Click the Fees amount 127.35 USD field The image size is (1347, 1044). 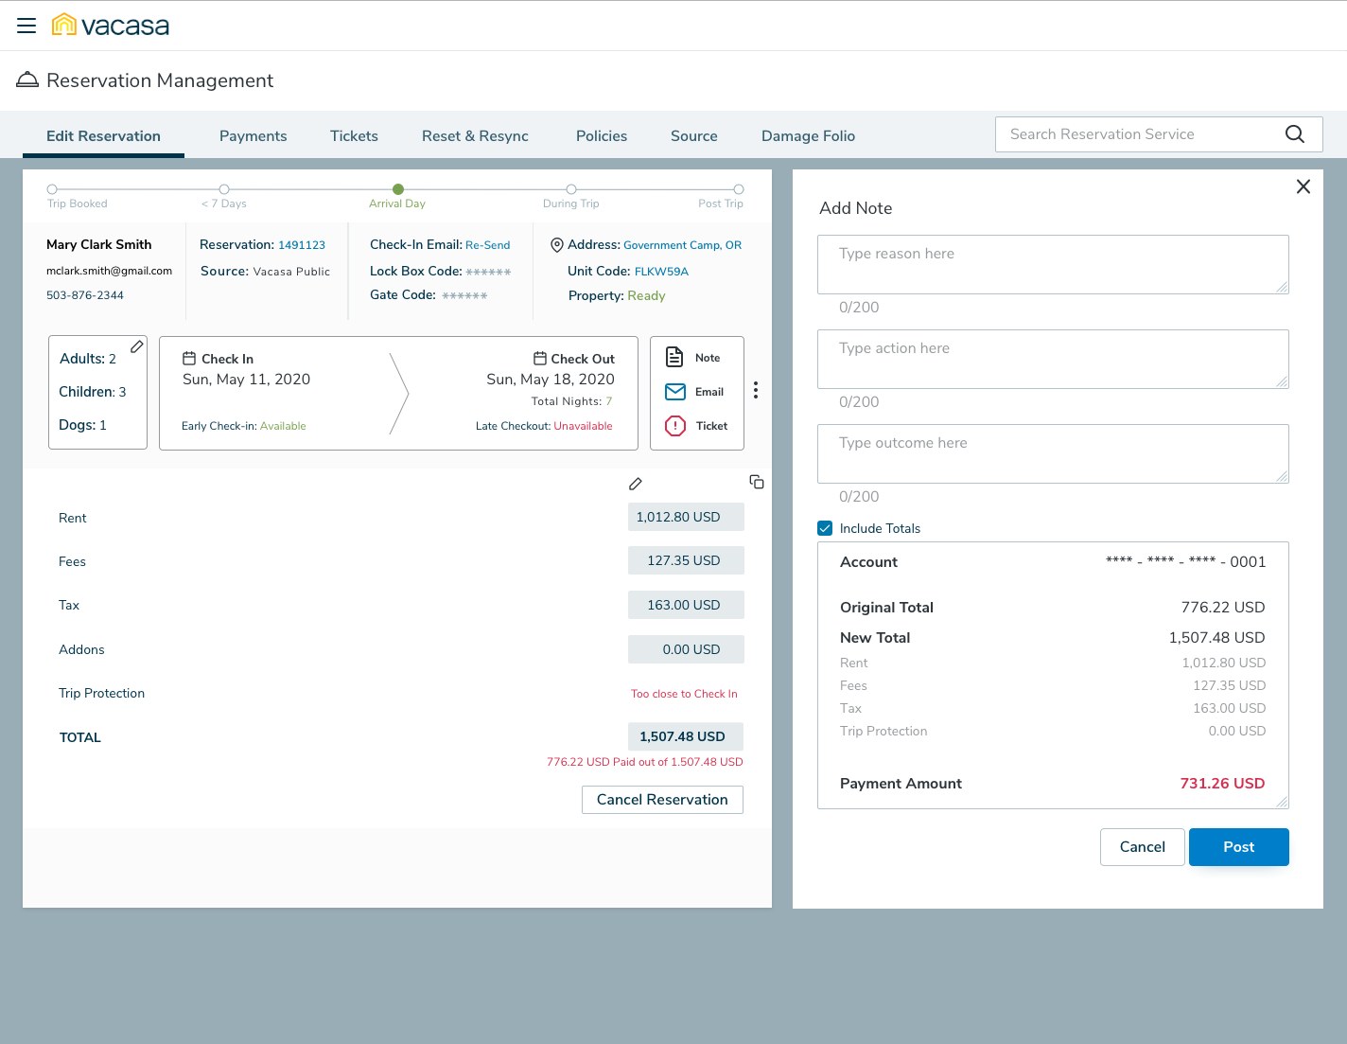[x=686, y=560]
